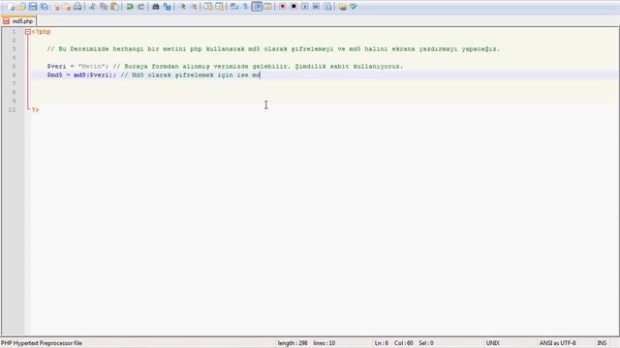
Task: Cut selection using the scissors icon
Action: tap(92, 7)
